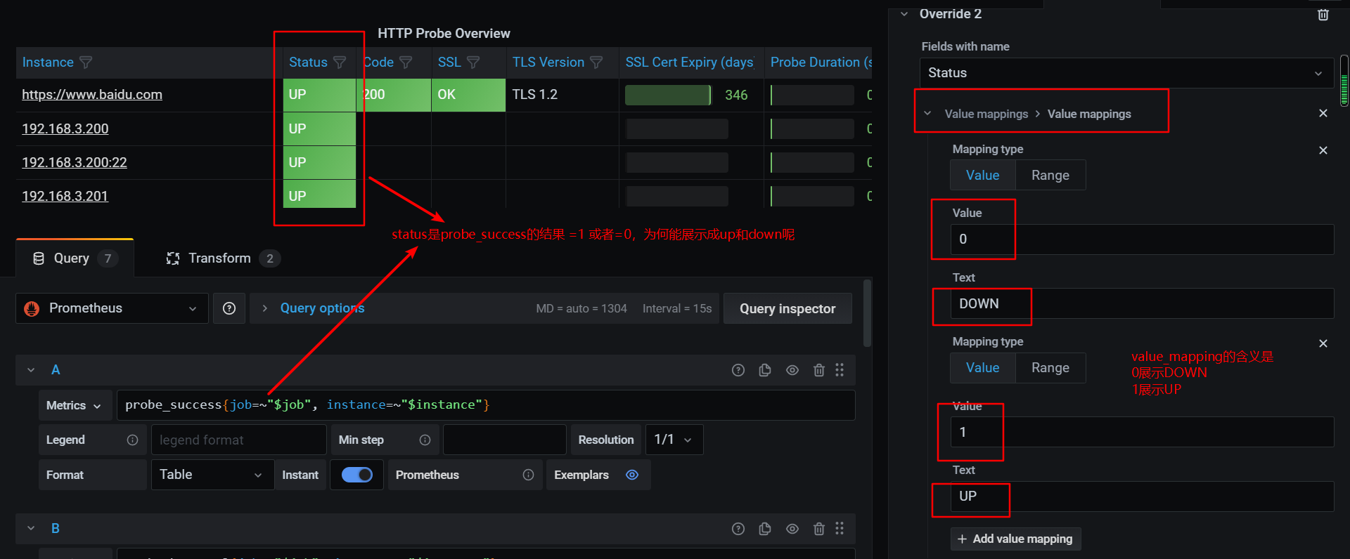The height and width of the screenshot is (559, 1350).
Task: Open the Query inspector
Action: click(787, 308)
